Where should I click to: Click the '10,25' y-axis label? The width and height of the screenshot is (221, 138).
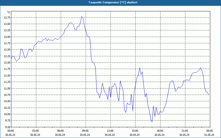coord(7,108)
